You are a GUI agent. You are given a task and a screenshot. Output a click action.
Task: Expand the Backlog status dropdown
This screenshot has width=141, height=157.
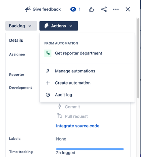point(21,26)
